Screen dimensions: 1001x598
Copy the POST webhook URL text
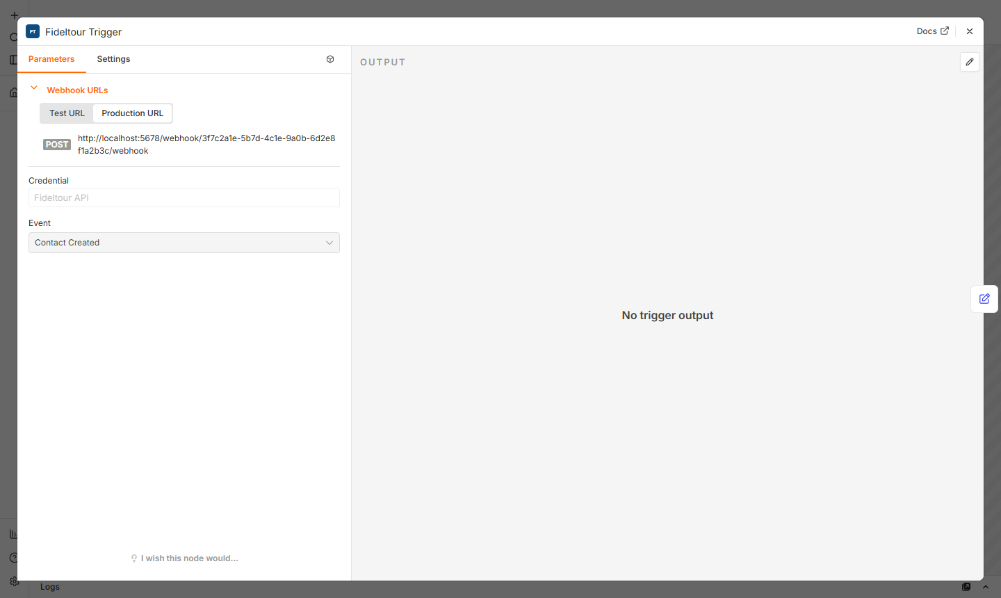pyautogui.click(x=206, y=145)
